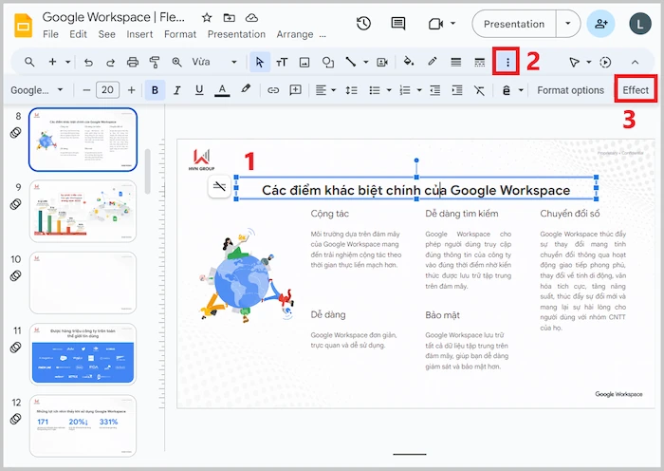Choose the select arrow cursor
This screenshot has height=471, width=664.
[x=260, y=63]
